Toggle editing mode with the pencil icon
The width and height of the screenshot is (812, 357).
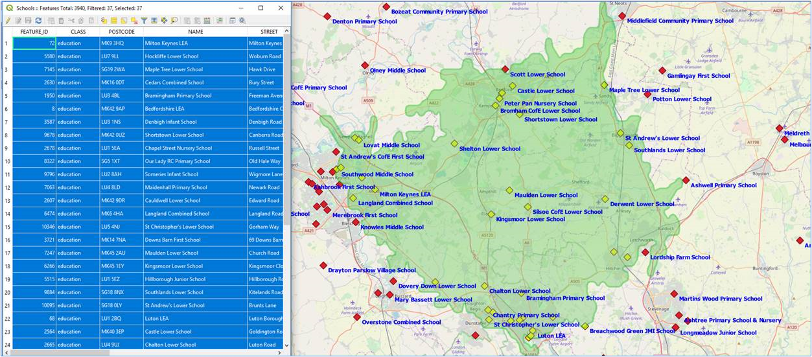8,21
